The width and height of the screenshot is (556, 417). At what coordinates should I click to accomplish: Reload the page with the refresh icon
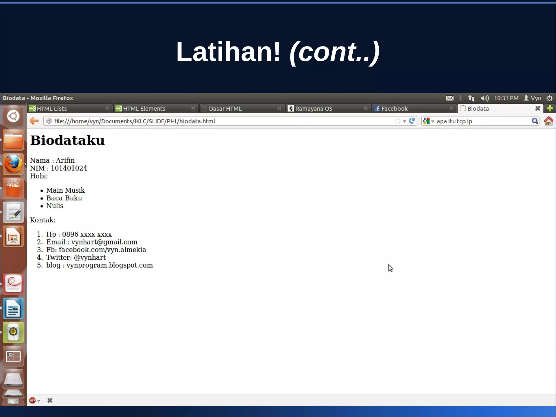412,121
